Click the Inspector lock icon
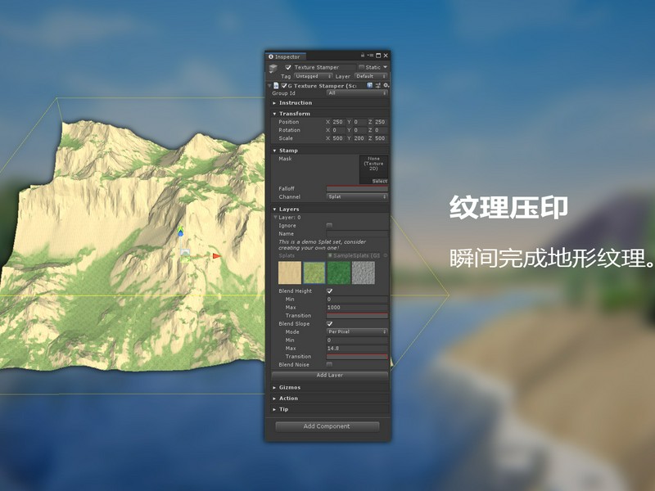This screenshot has height=491, width=655. [363, 55]
